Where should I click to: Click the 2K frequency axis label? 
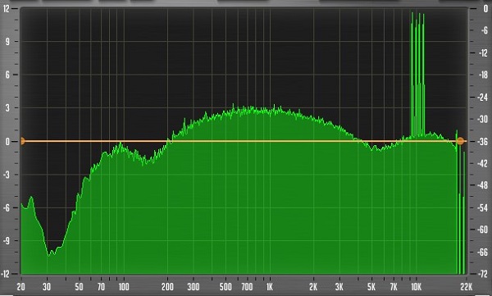click(313, 287)
